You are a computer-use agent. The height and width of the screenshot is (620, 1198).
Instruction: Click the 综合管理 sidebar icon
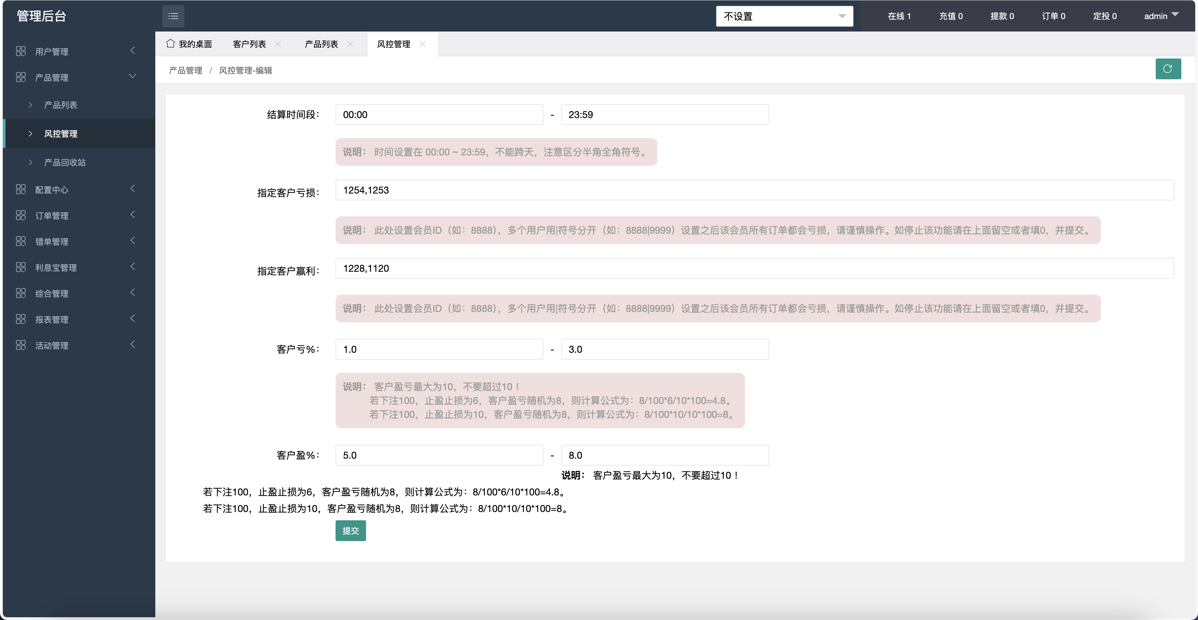point(21,293)
